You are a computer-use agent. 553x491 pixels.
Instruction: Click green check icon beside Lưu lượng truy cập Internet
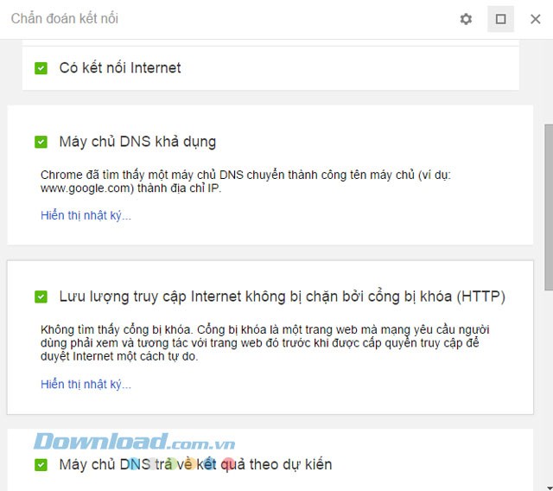click(41, 297)
